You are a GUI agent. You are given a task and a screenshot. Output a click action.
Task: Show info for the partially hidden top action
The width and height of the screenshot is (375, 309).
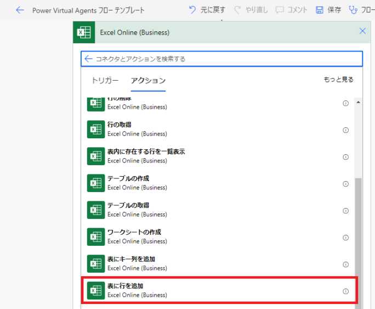click(x=345, y=103)
